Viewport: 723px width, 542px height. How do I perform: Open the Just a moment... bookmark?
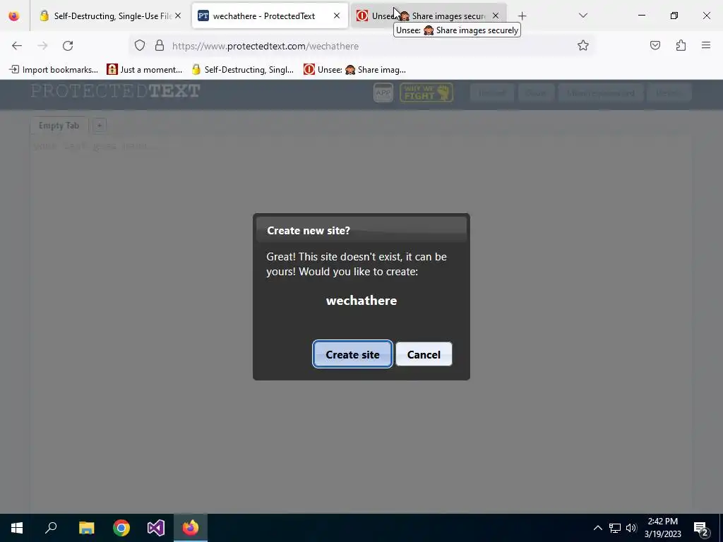pyautogui.click(x=144, y=70)
